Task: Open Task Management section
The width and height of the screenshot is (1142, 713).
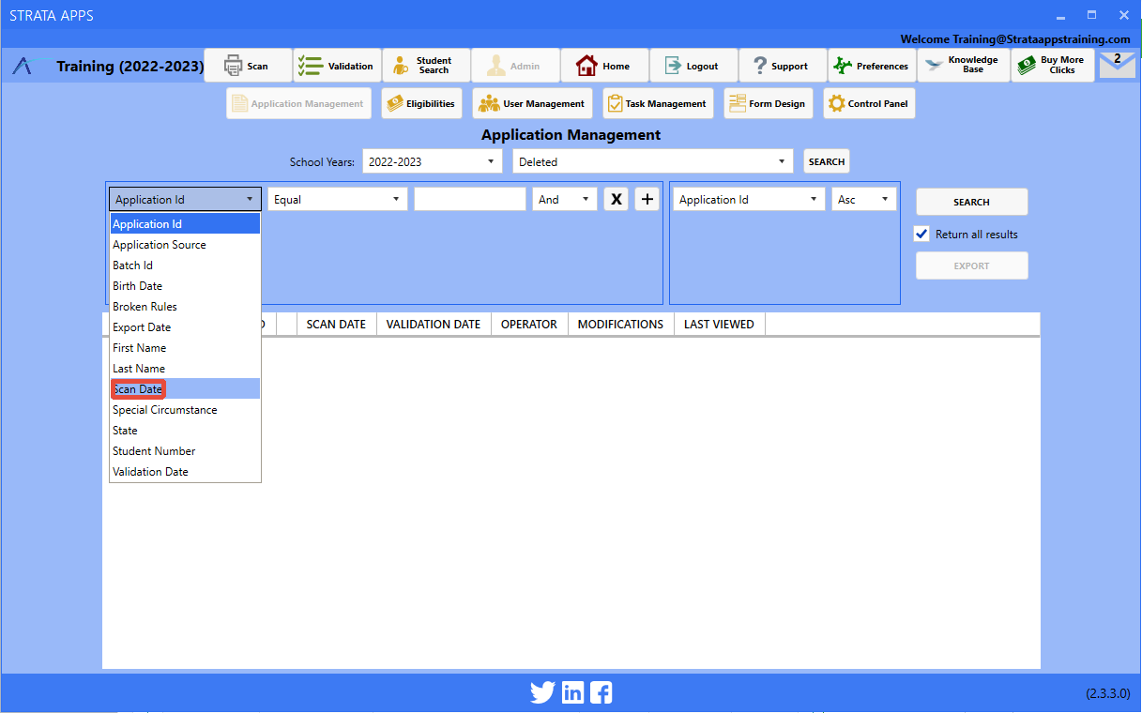Action: click(658, 103)
